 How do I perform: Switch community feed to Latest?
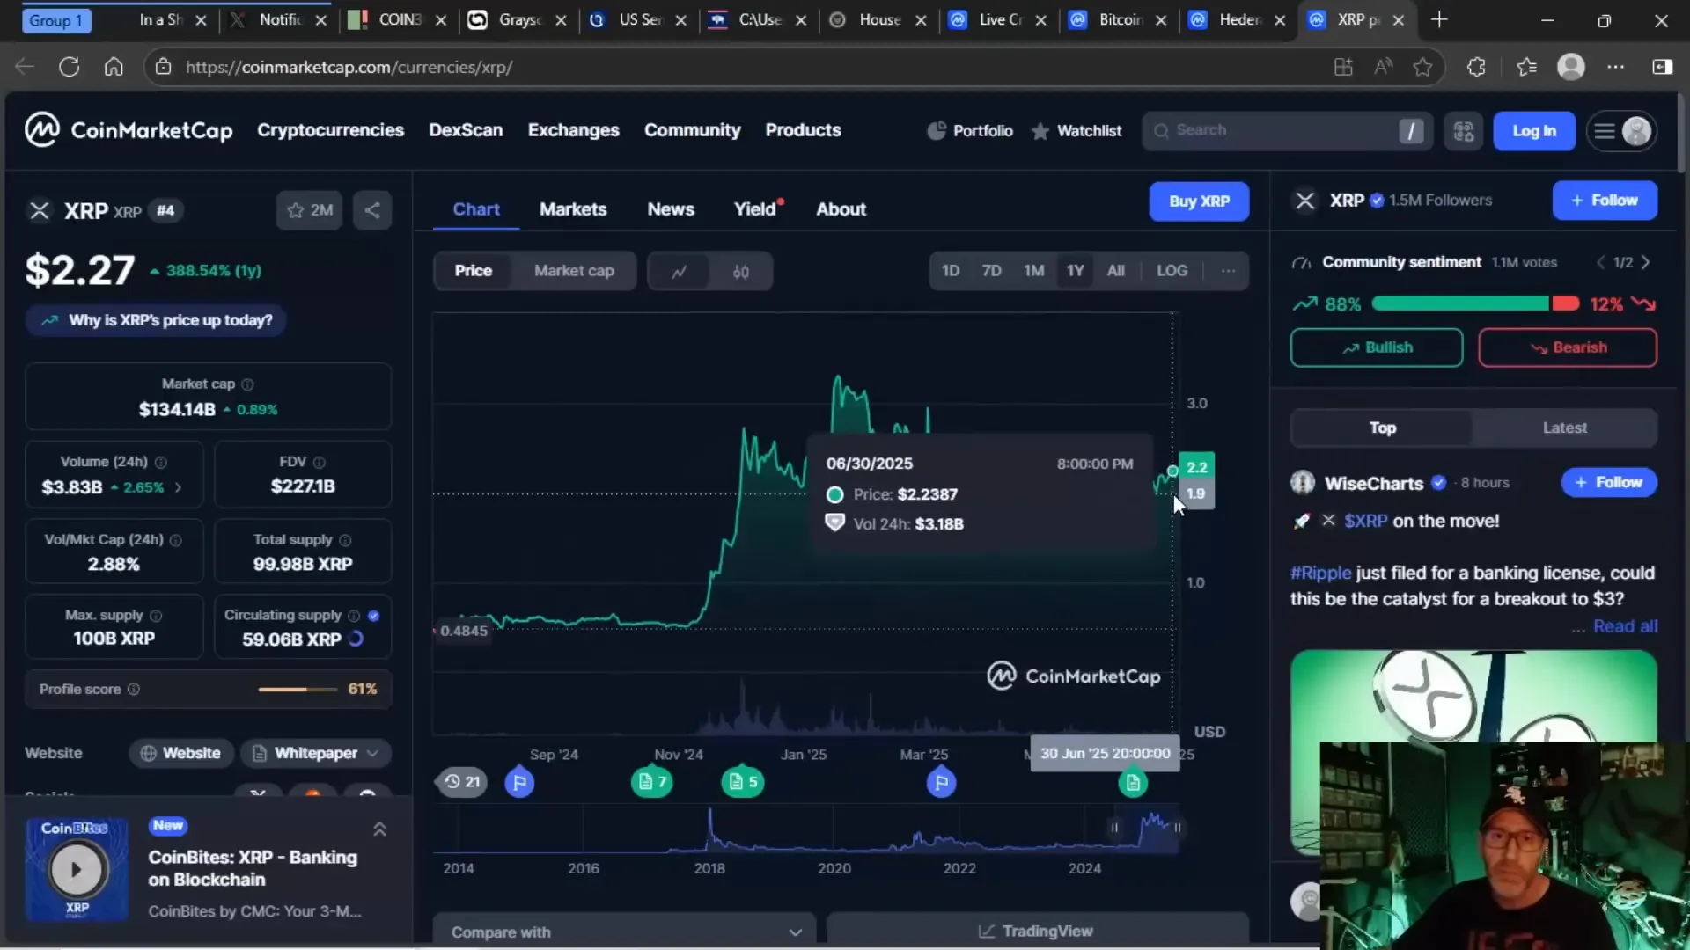click(1565, 427)
